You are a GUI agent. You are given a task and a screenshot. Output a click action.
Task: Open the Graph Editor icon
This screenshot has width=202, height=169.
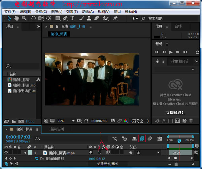(160, 138)
